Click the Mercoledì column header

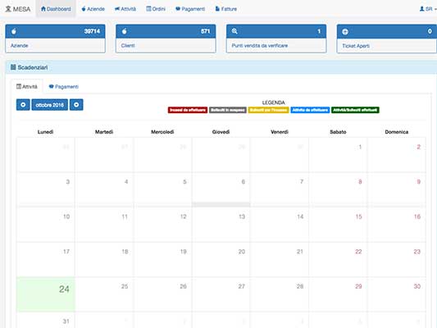tap(162, 132)
